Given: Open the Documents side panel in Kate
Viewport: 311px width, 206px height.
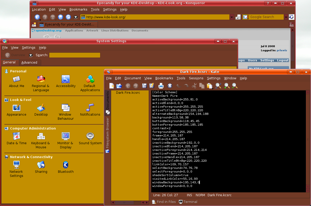Looking at the screenshot, I should [x=108, y=102].
